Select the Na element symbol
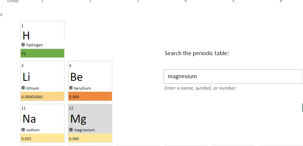This screenshot has height=146, width=303. click(29, 119)
